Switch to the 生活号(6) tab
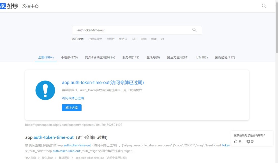 coord(153,57)
